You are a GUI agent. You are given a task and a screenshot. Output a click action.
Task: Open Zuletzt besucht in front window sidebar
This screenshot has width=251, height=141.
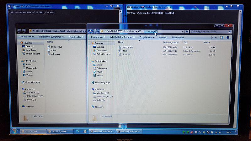[x=102, y=54]
